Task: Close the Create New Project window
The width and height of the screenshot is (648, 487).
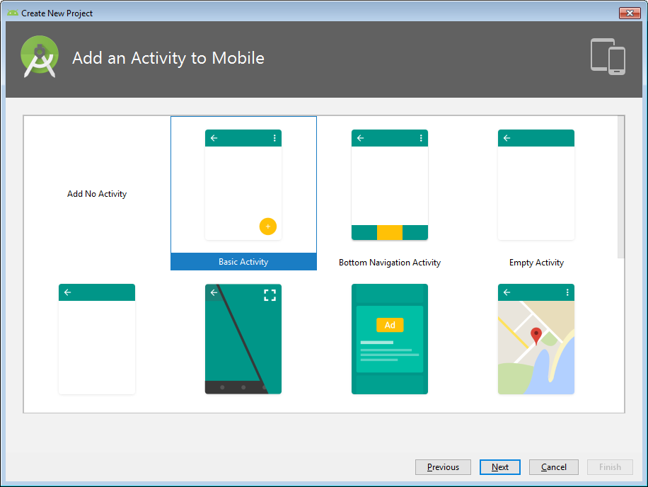Action: (629, 13)
